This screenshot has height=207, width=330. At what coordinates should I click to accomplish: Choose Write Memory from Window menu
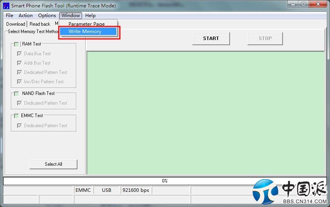point(88,32)
